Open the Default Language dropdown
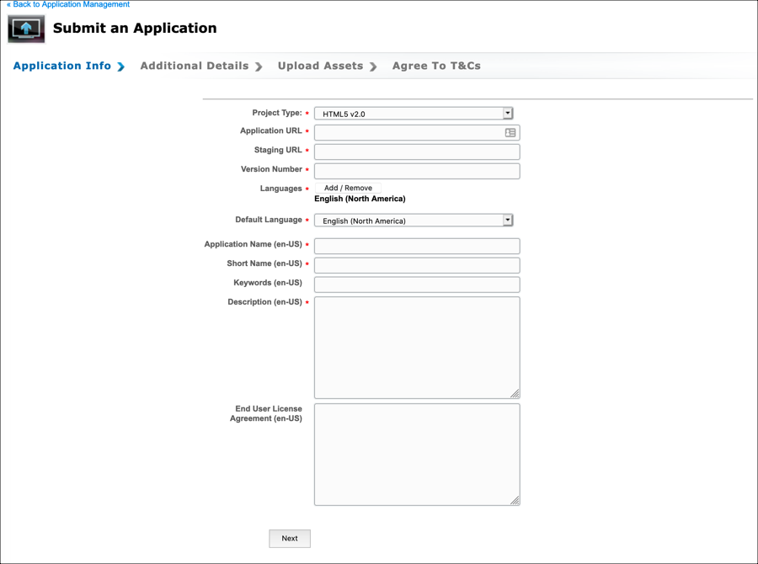Image resolution: width=758 pixels, height=564 pixels. coord(413,220)
